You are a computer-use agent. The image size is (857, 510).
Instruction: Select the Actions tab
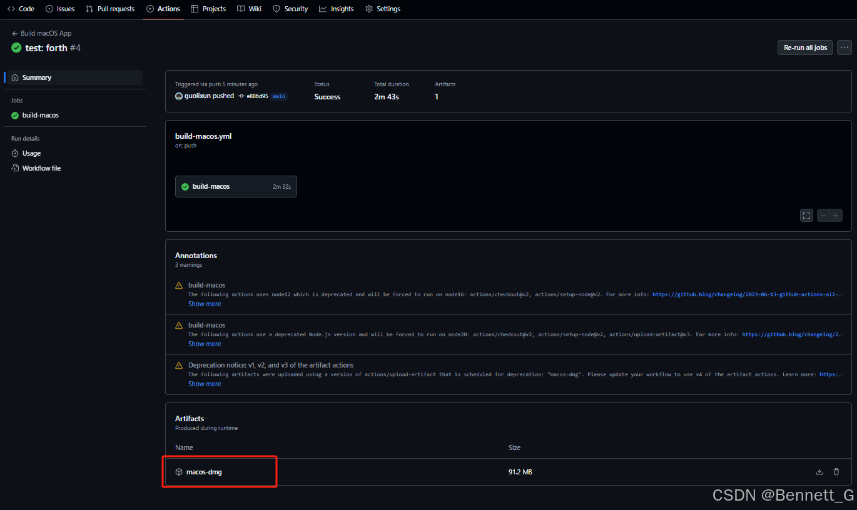[163, 9]
